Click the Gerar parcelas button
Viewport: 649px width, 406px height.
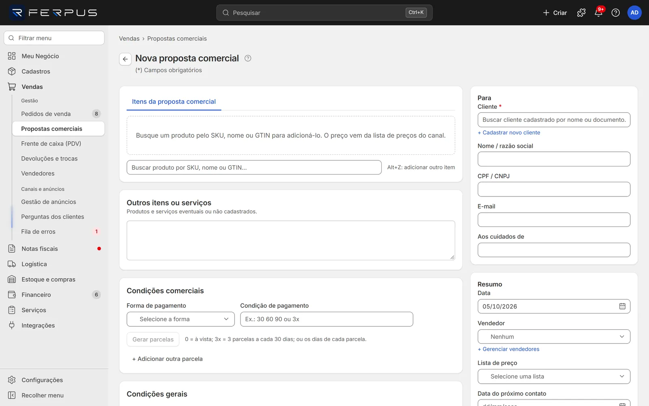point(153,339)
